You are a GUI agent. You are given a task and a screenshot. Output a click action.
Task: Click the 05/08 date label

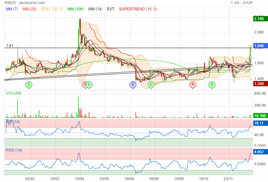(154, 179)
